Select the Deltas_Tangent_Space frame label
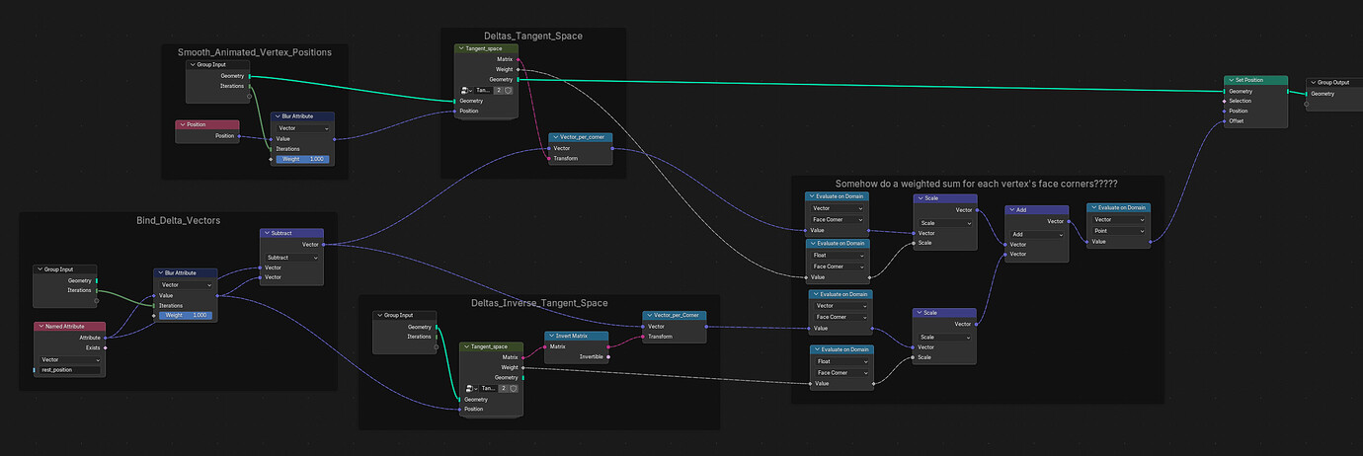Image resolution: width=1363 pixels, height=456 pixels. (533, 36)
